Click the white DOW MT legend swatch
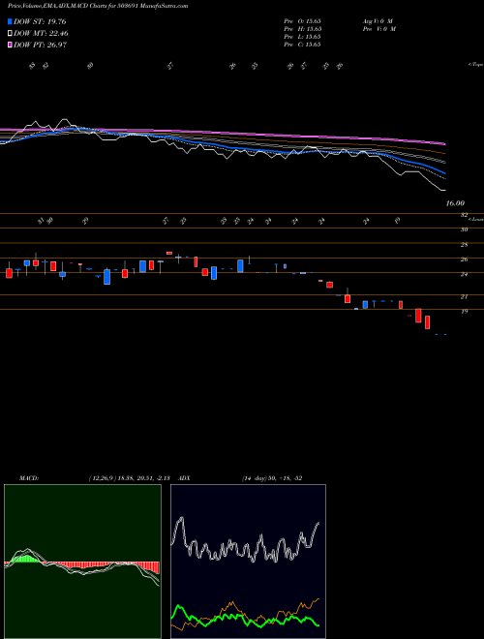This screenshot has width=484, height=639. pos(10,34)
